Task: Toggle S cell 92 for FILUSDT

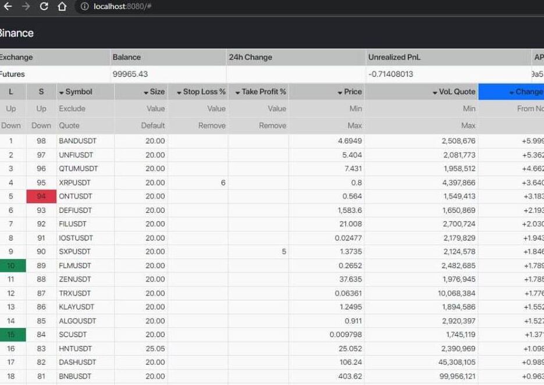Action: pos(41,224)
